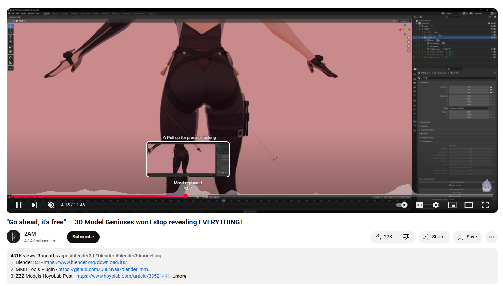This screenshot has height=286, width=503.
Task: Switch to the Shading workspace tab
Action: [96, 14]
